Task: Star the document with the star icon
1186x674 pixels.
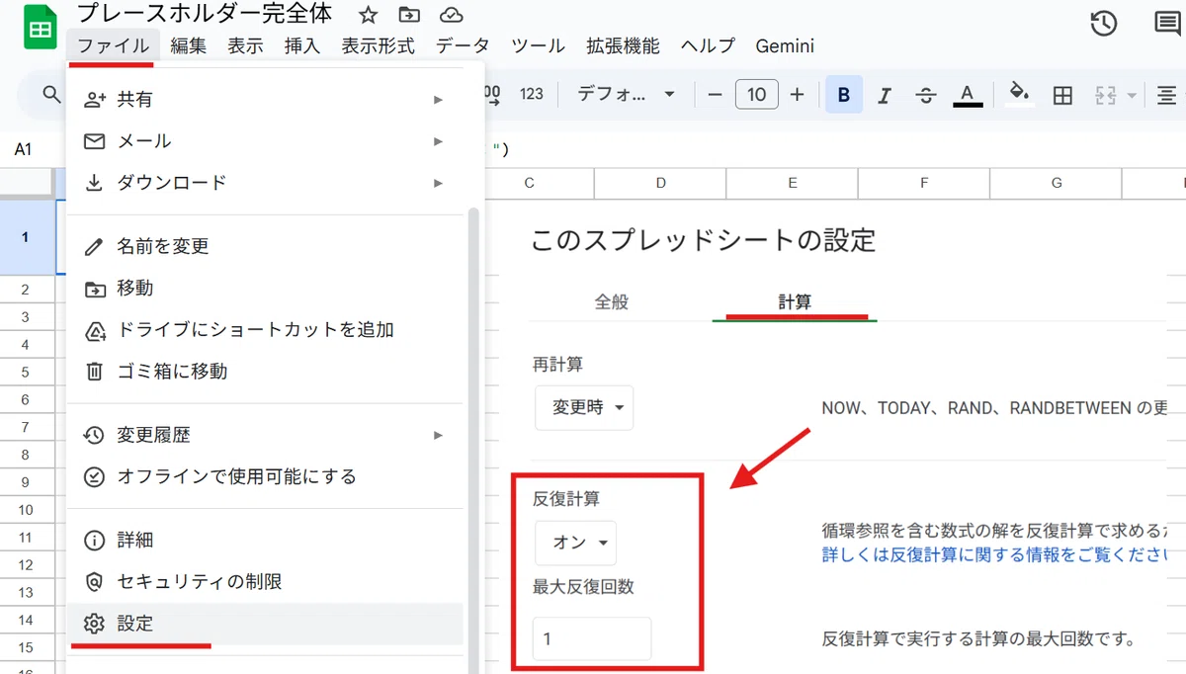Action: 368,15
